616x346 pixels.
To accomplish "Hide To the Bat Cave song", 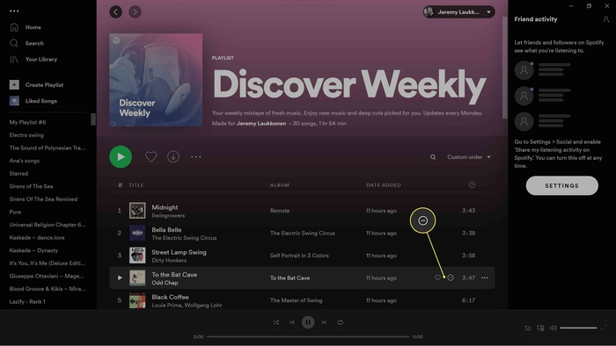I will point(451,278).
